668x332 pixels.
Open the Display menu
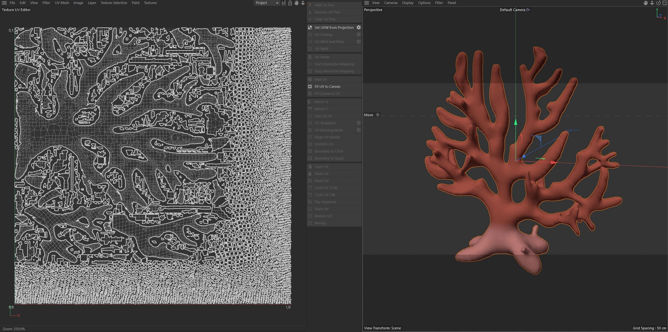(x=408, y=3)
